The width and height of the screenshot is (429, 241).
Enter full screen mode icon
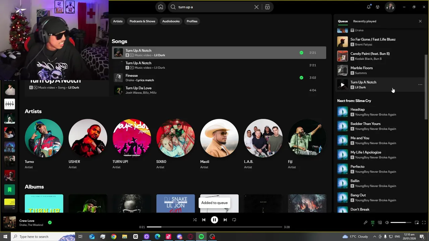click(424, 223)
